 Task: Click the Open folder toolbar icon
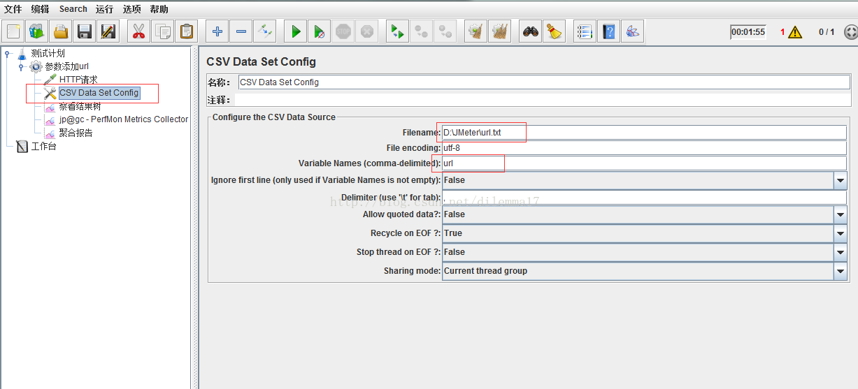point(61,31)
